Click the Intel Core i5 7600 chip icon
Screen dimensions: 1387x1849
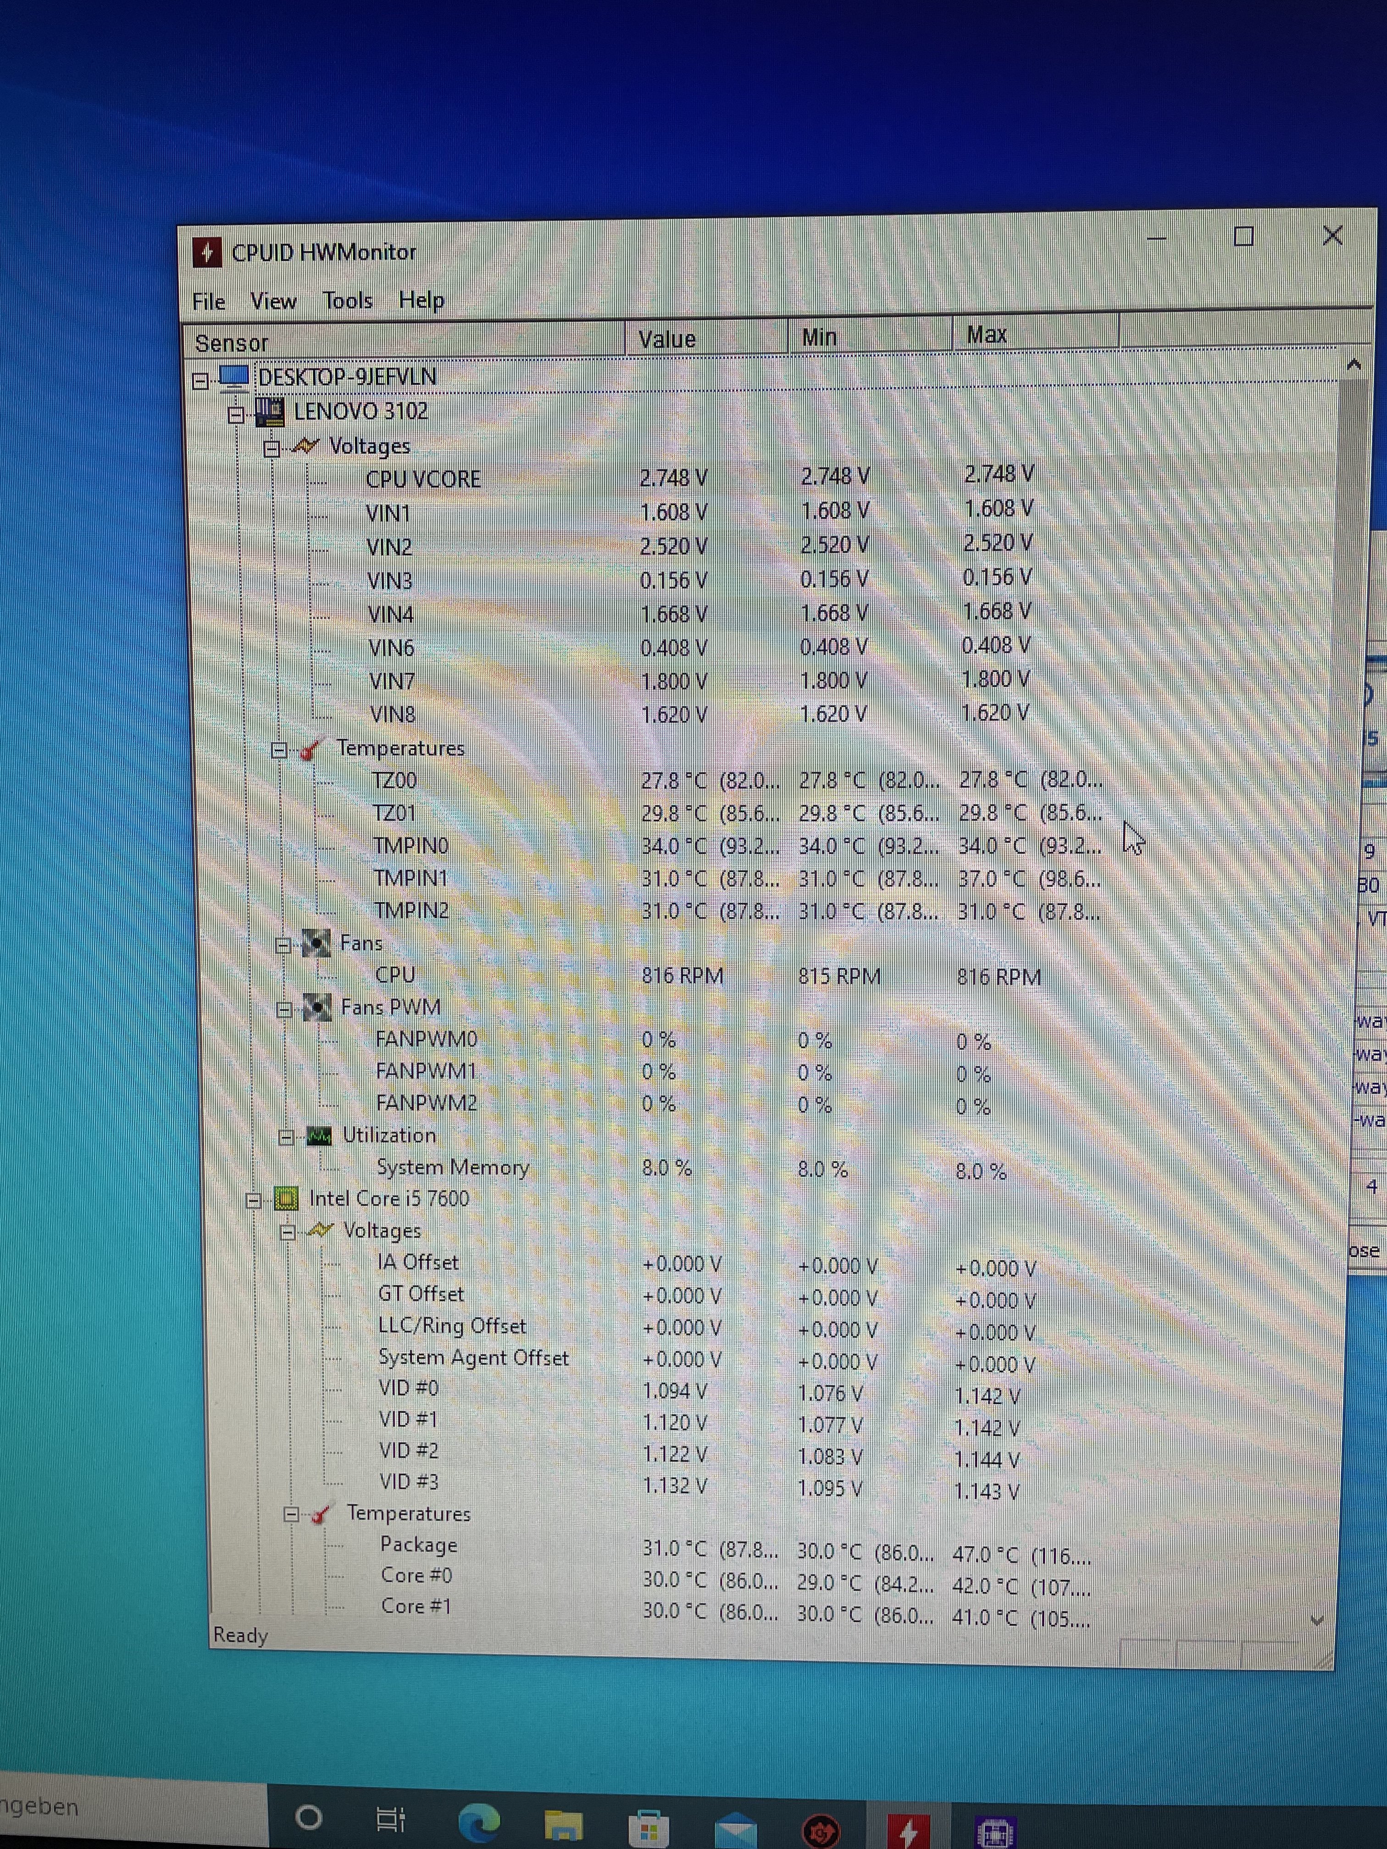[286, 1200]
